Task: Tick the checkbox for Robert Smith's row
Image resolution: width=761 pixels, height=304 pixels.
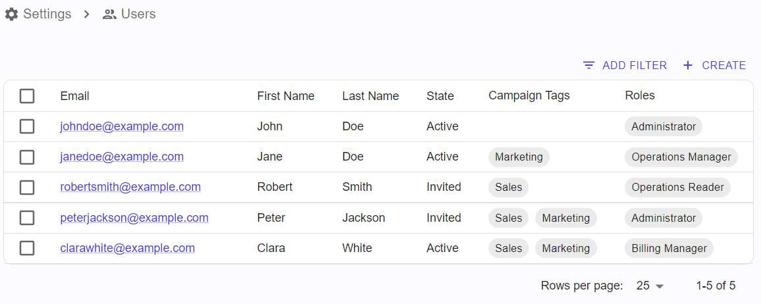Action: [27, 187]
